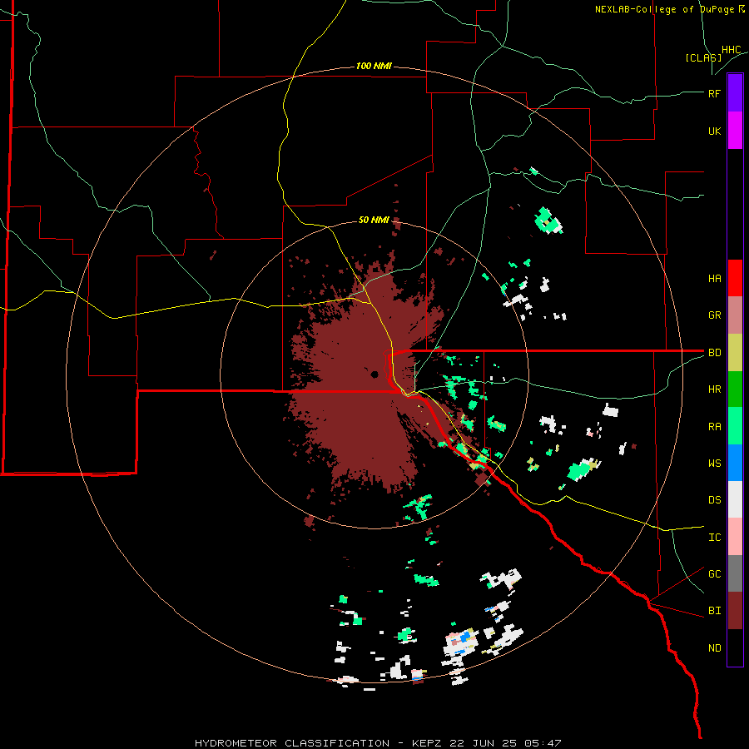Click the DS legend label
The height and width of the screenshot is (749, 749).
tap(714, 500)
